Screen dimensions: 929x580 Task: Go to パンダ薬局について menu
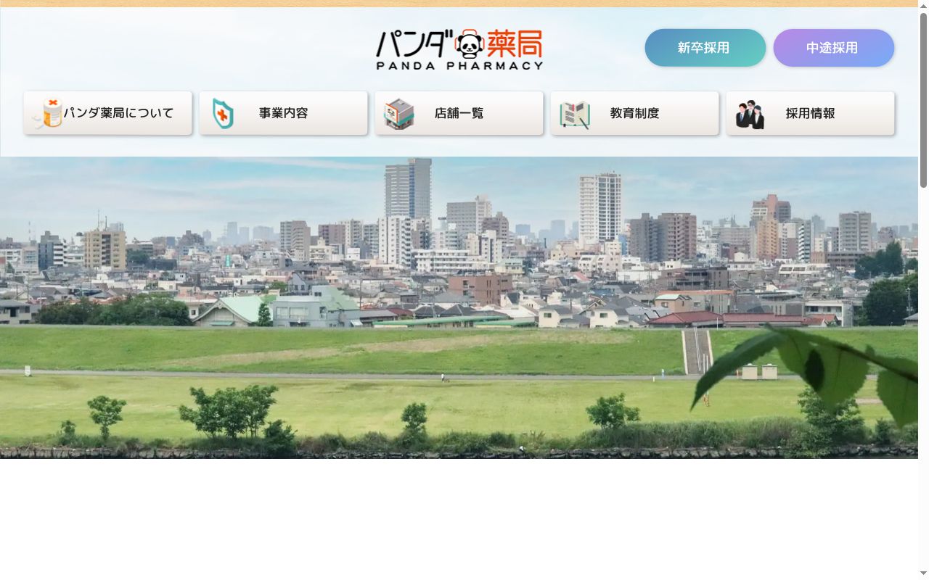tap(108, 113)
